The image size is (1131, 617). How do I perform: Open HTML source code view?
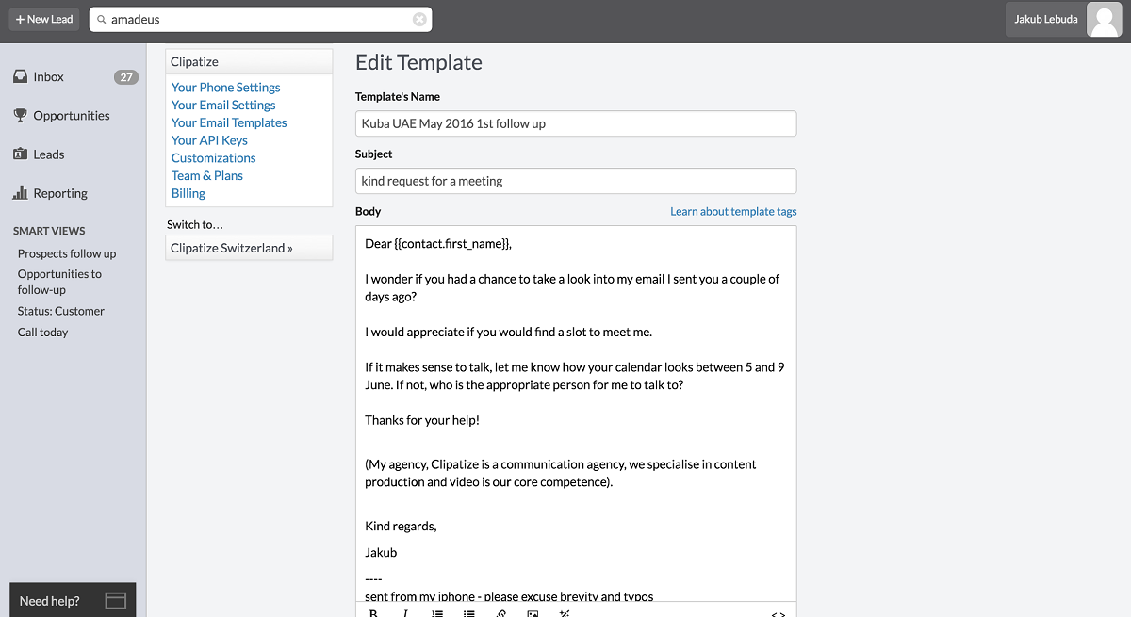click(x=778, y=612)
